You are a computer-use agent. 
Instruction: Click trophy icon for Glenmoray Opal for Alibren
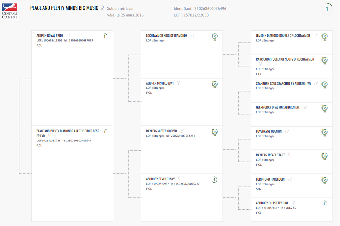point(325,108)
